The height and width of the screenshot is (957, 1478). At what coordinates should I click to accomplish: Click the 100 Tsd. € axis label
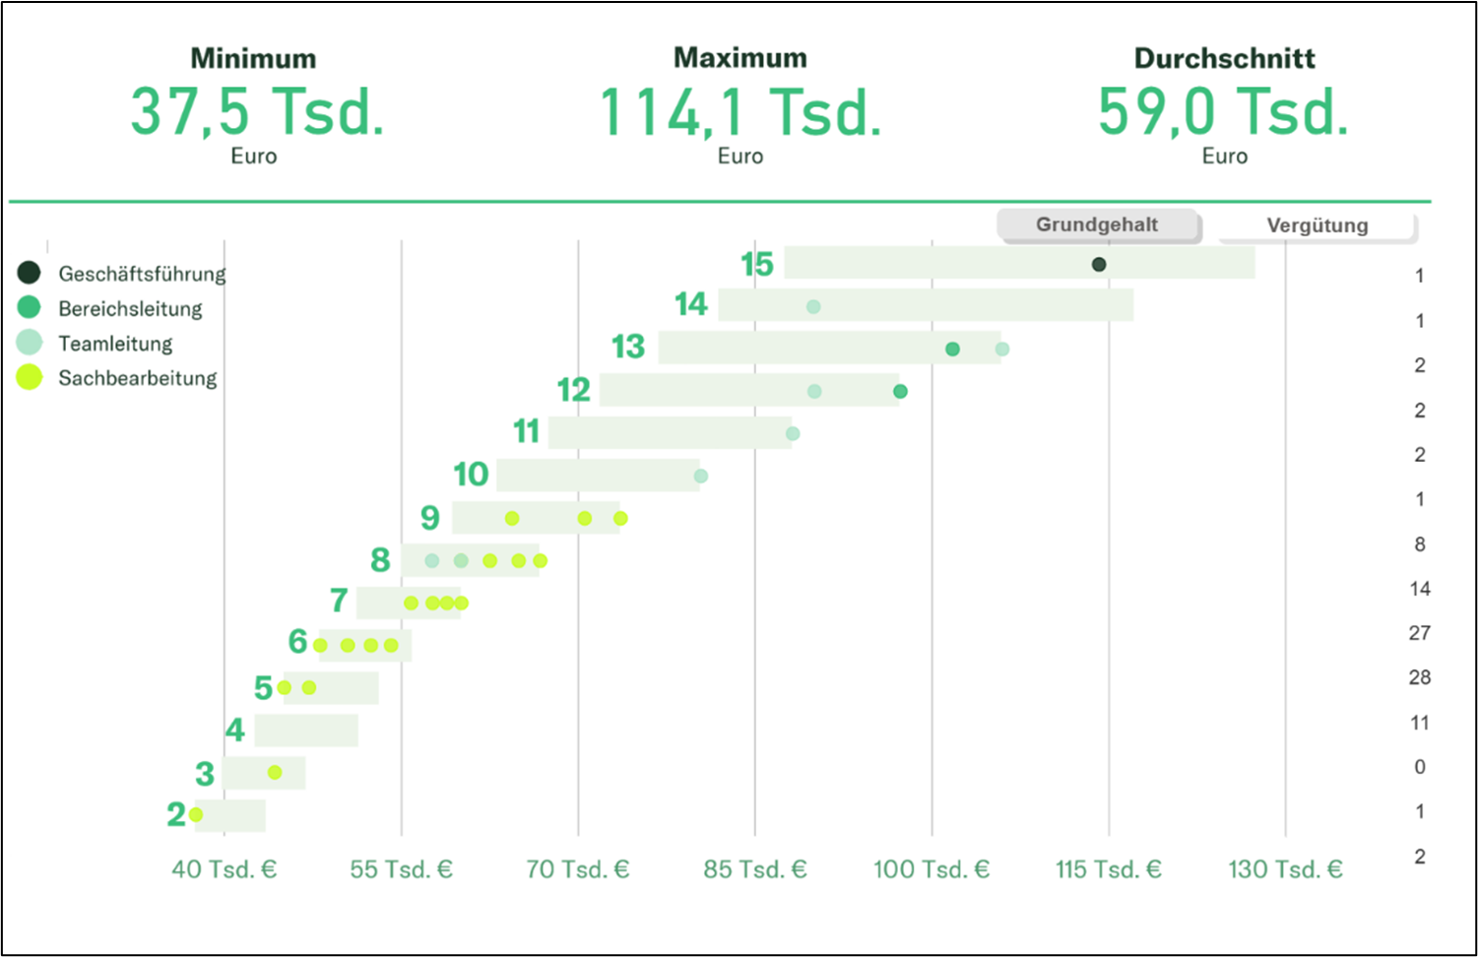tap(931, 869)
